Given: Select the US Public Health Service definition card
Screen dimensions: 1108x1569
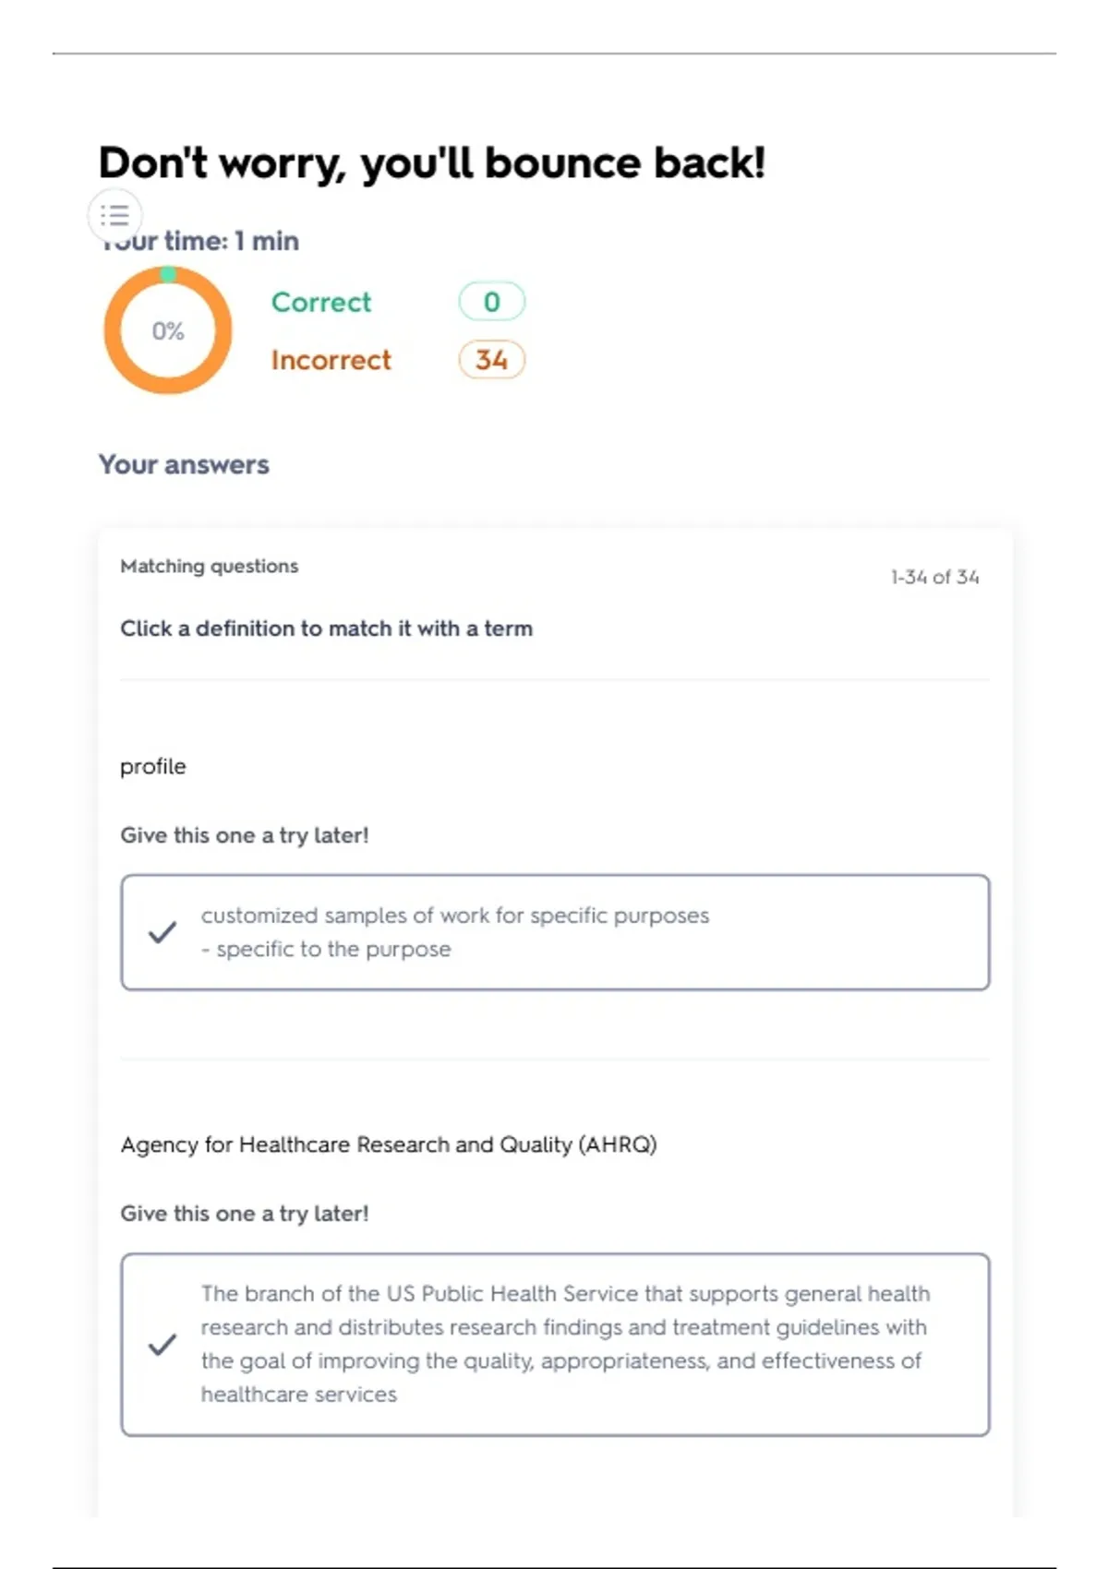Looking at the screenshot, I should coord(555,1344).
